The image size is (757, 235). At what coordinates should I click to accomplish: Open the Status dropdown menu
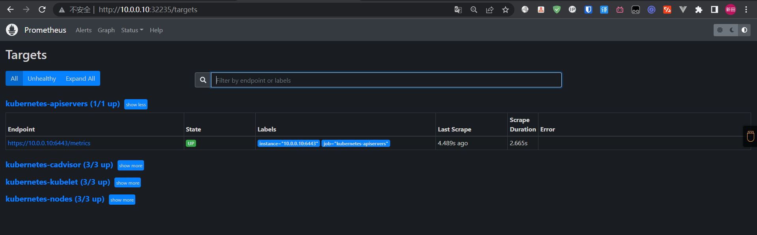click(x=132, y=30)
